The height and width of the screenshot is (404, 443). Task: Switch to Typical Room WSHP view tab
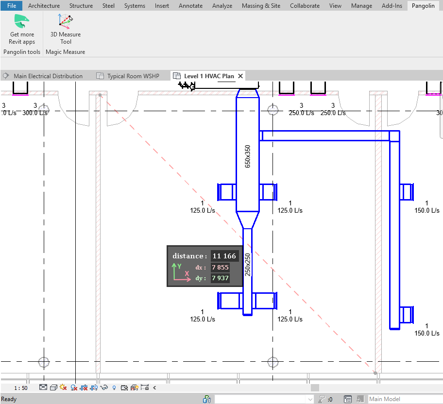tap(133, 76)
